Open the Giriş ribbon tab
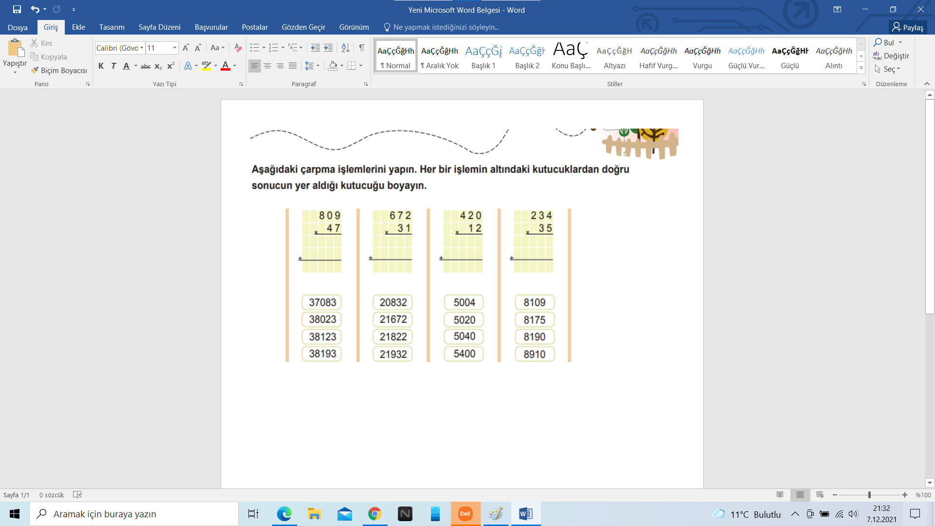 (x=51, y=27)
